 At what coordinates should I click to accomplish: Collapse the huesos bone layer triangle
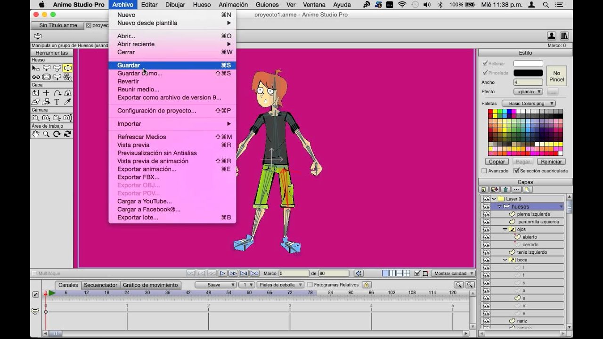(x=499, y=207)
